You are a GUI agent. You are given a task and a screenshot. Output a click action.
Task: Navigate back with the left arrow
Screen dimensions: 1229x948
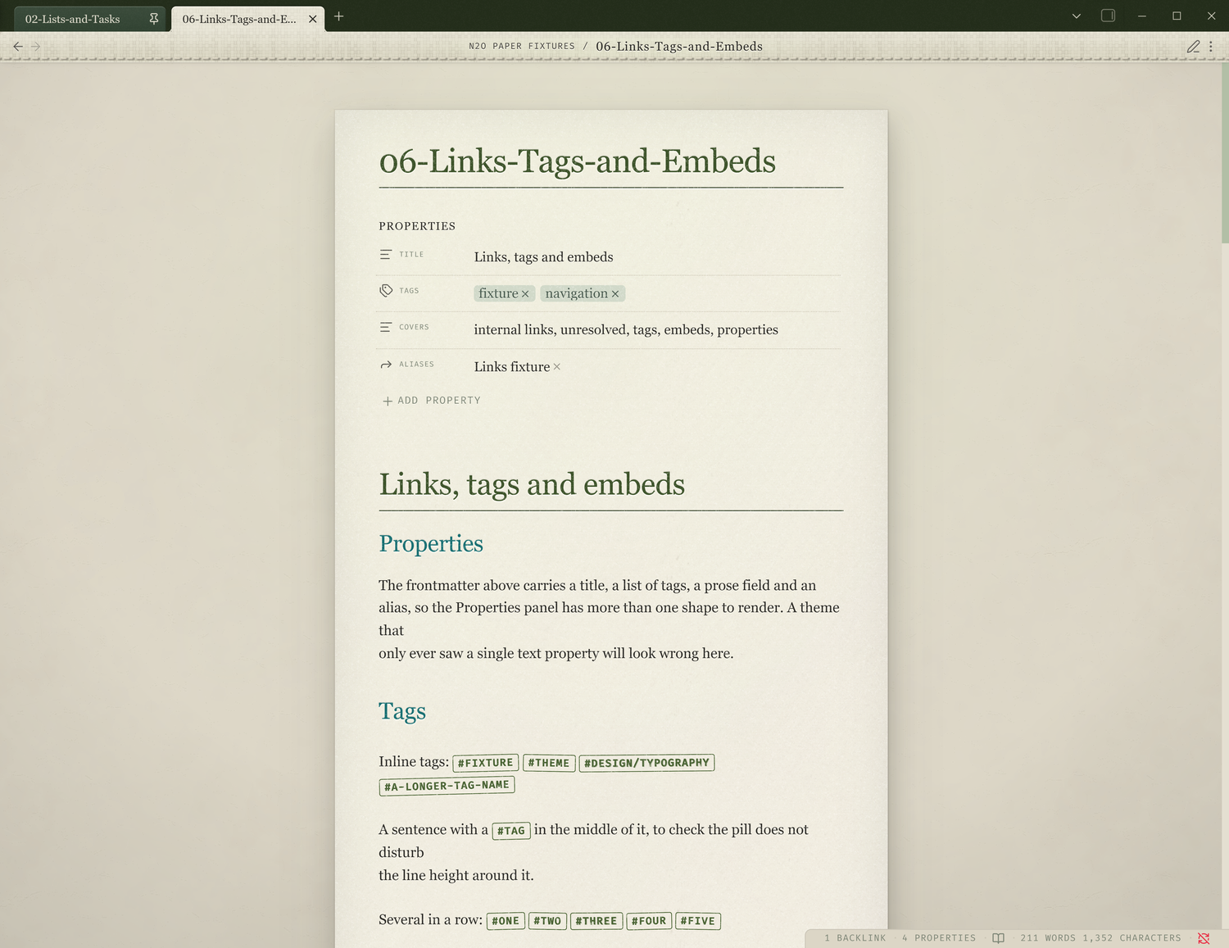click(x=18, y=47)
